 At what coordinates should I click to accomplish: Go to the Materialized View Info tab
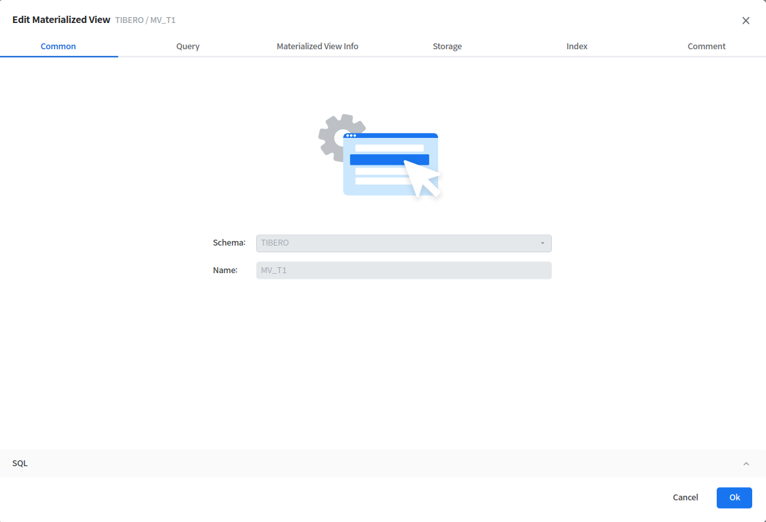317,47
